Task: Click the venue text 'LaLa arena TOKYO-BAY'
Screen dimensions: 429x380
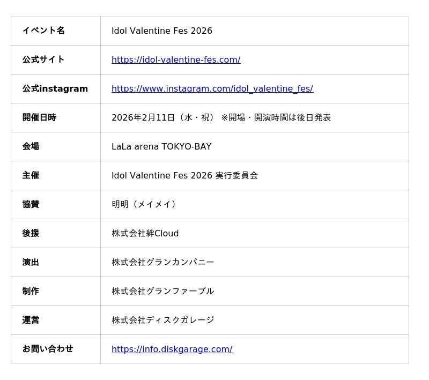Action: point(161,147)
